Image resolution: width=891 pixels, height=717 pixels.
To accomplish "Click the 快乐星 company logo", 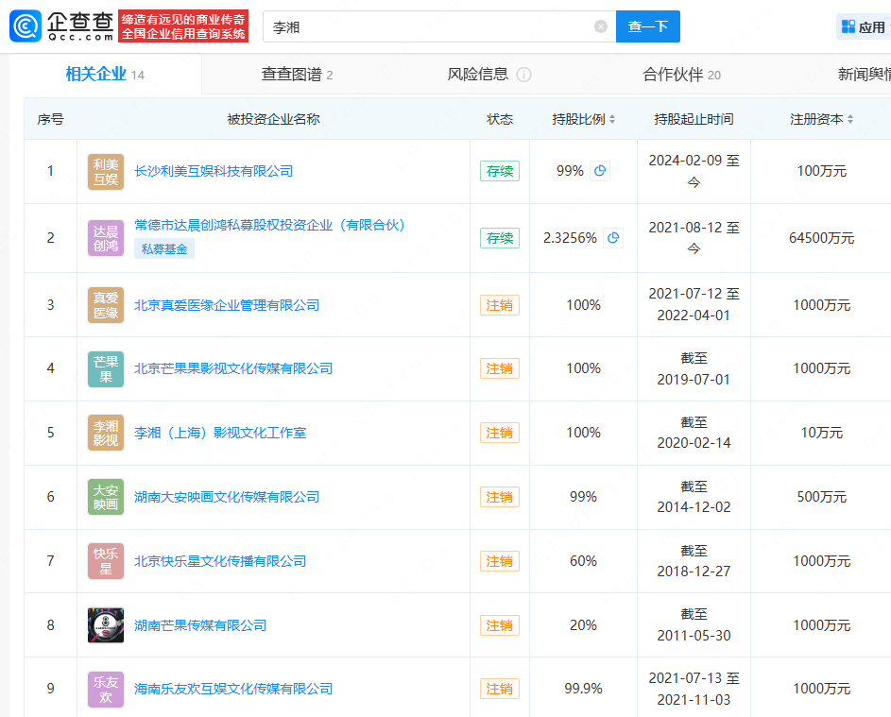I will click(105, 560).
